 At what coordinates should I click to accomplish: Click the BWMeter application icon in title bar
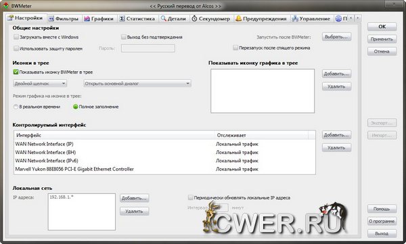point(5,5)
